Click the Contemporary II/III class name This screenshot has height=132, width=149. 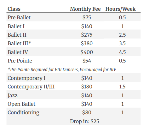pos(31,87)
